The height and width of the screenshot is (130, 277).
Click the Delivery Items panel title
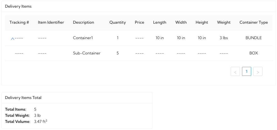18,6
